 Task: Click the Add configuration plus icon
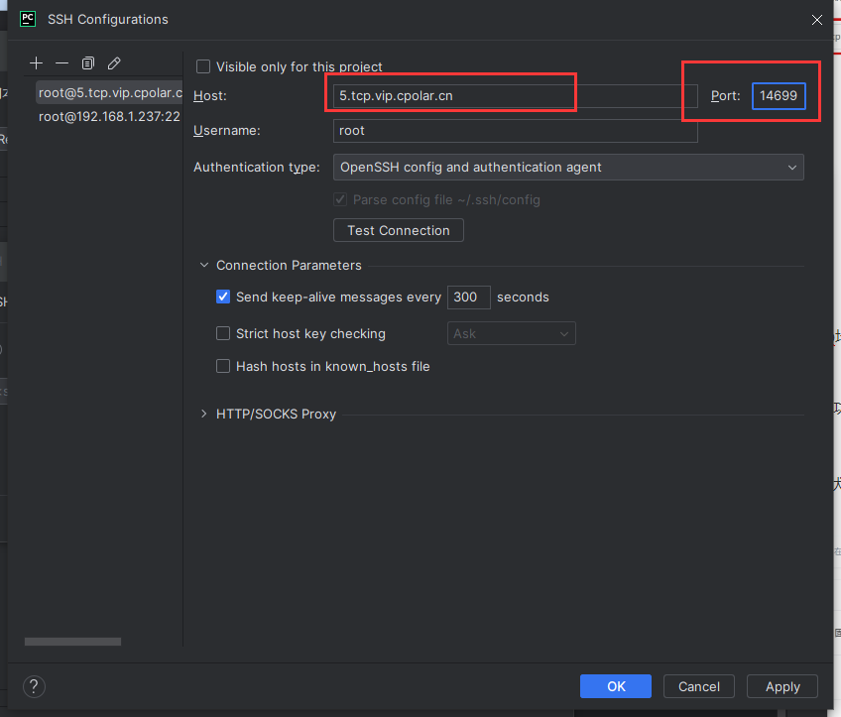click(x=37, y=63)
